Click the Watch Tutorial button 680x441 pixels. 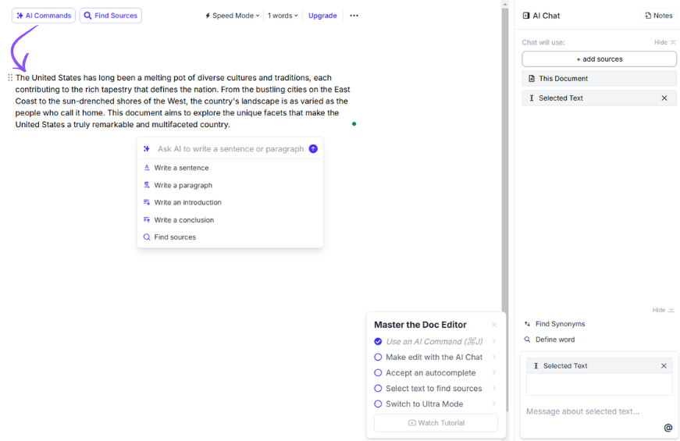pos(436,423)
